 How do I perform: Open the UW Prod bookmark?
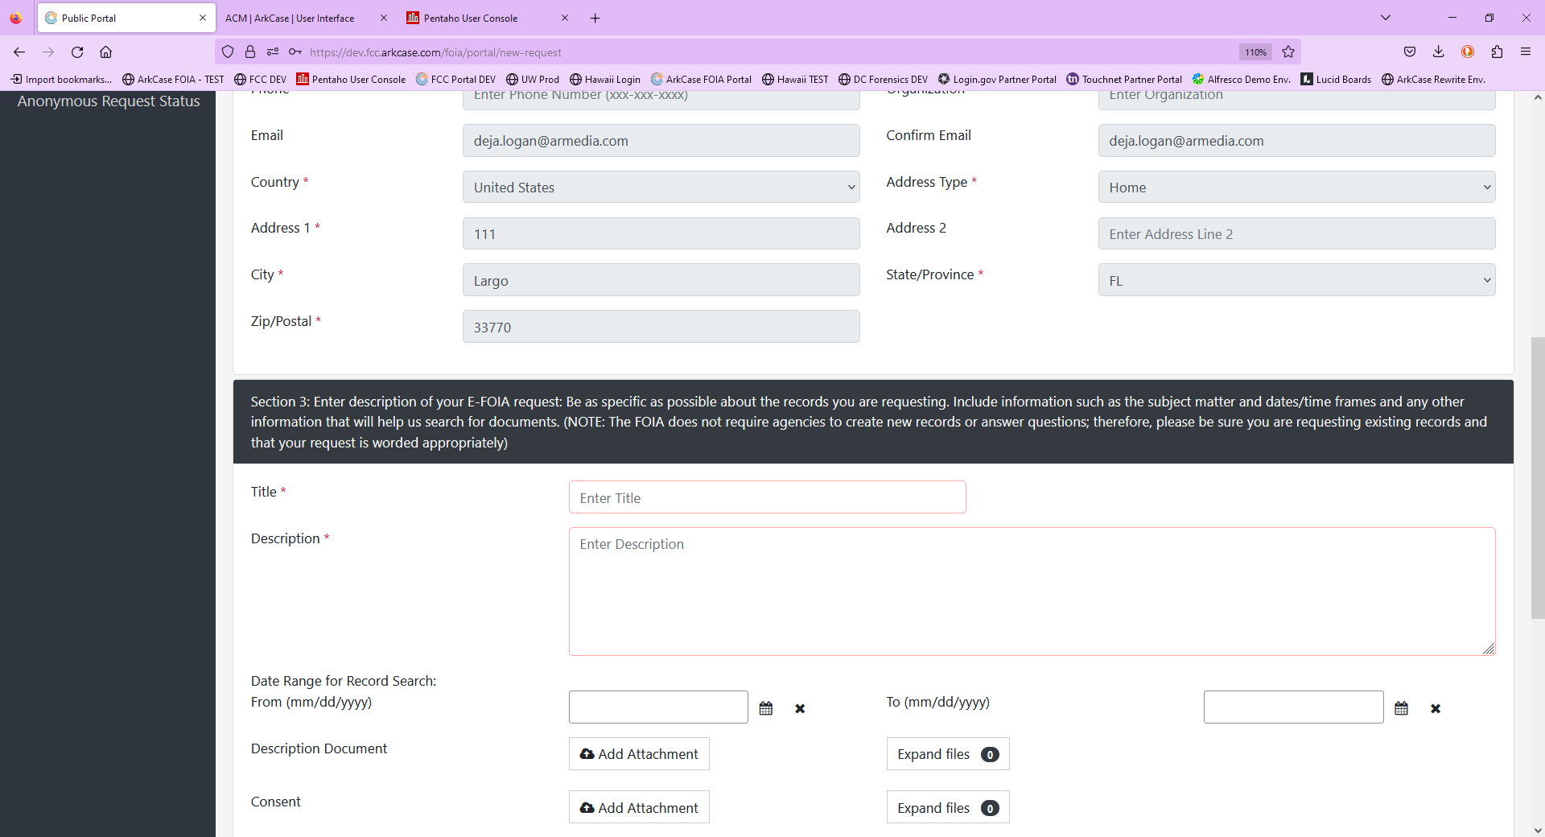coord(533,79)
